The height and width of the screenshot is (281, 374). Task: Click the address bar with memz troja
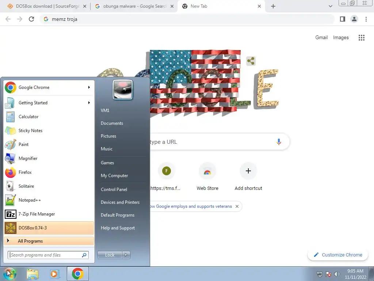tap(187, 19)
